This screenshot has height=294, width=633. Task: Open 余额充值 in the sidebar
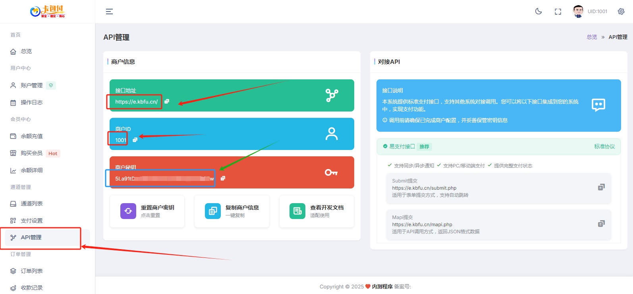tap(31, 136)
